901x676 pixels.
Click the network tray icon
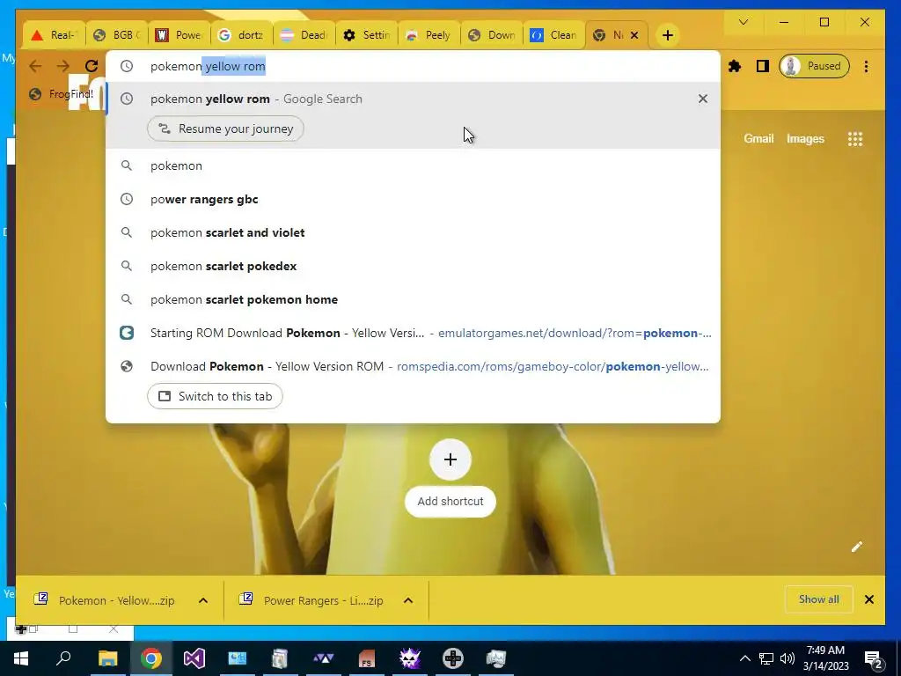click(x=766, y=658)
